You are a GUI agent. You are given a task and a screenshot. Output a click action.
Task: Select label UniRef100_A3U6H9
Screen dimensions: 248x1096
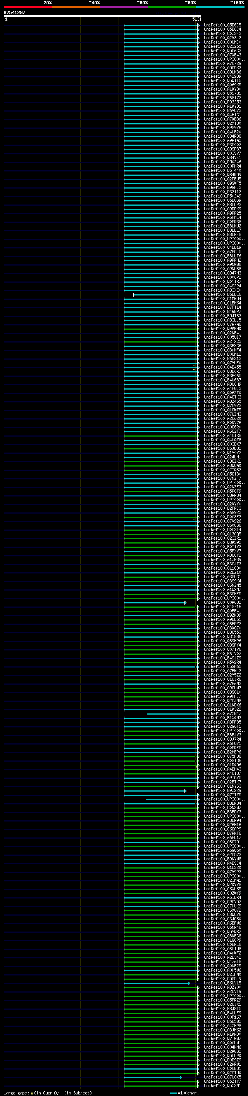tap(222, 384)
